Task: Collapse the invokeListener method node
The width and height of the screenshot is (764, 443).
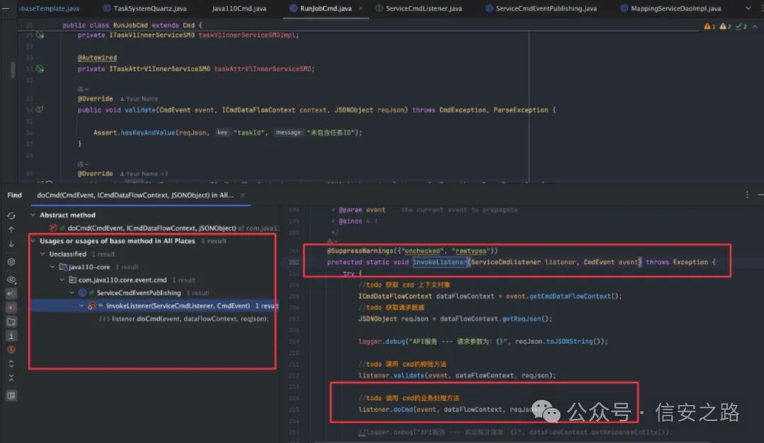Action: 81,306
